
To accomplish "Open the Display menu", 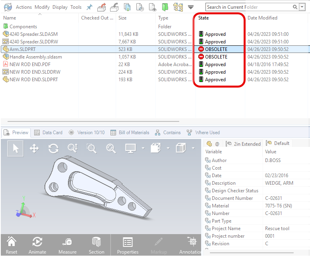I will click(x=60, y=7).
